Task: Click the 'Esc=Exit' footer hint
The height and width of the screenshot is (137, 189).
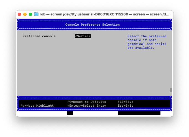Action: (125, 106)
